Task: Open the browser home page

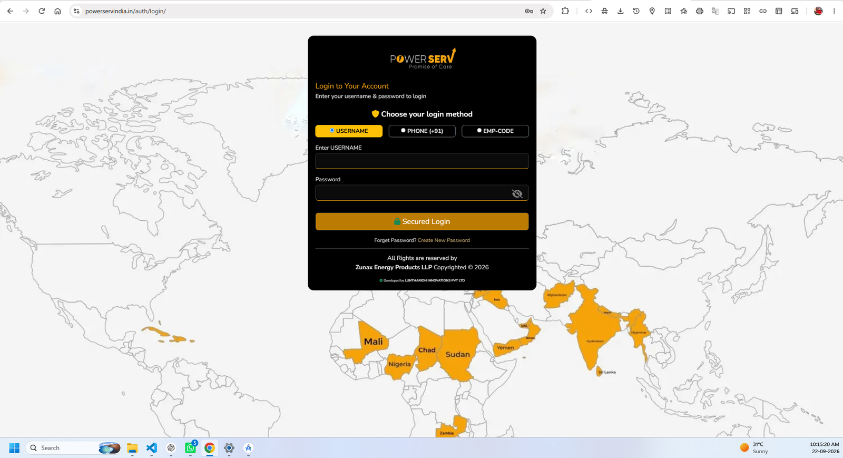Action: [57, 11]
